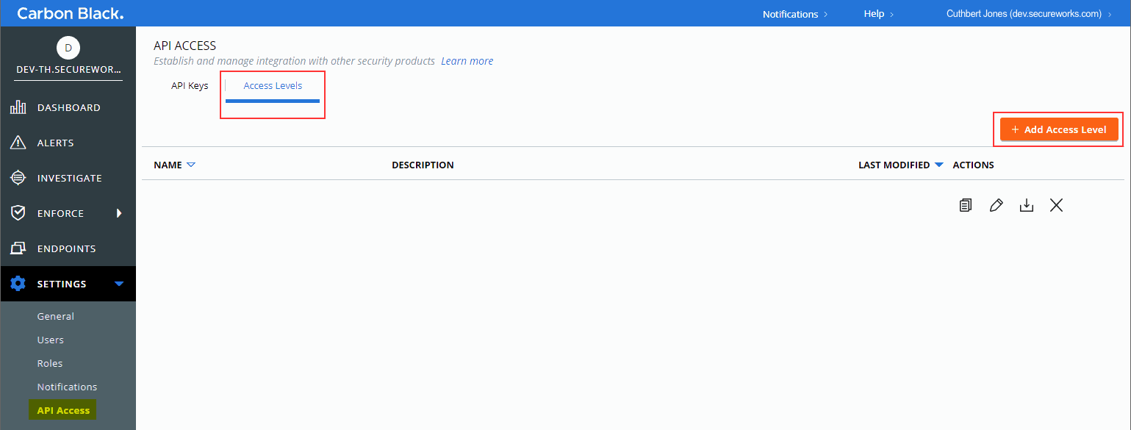
Task: Click the download access level icon
Action: 1027,206
